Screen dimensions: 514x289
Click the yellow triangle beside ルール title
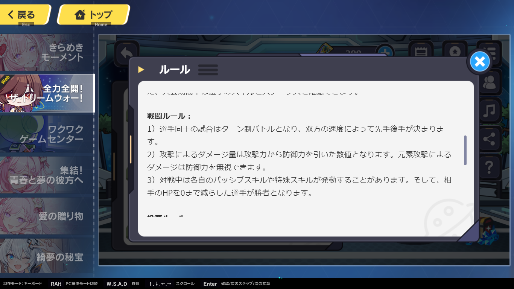141,70
